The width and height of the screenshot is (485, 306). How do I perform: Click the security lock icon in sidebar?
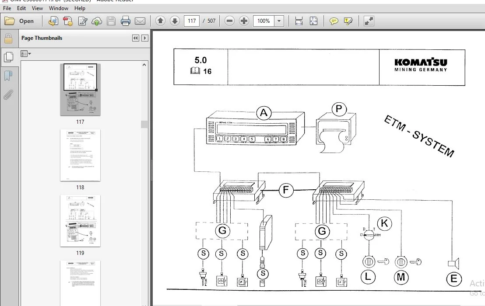coord(8,38)
